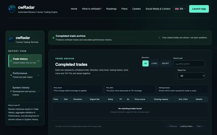Click the arrow on Performance item
This screenshot has height=135, width=217.
coord(38,75)
